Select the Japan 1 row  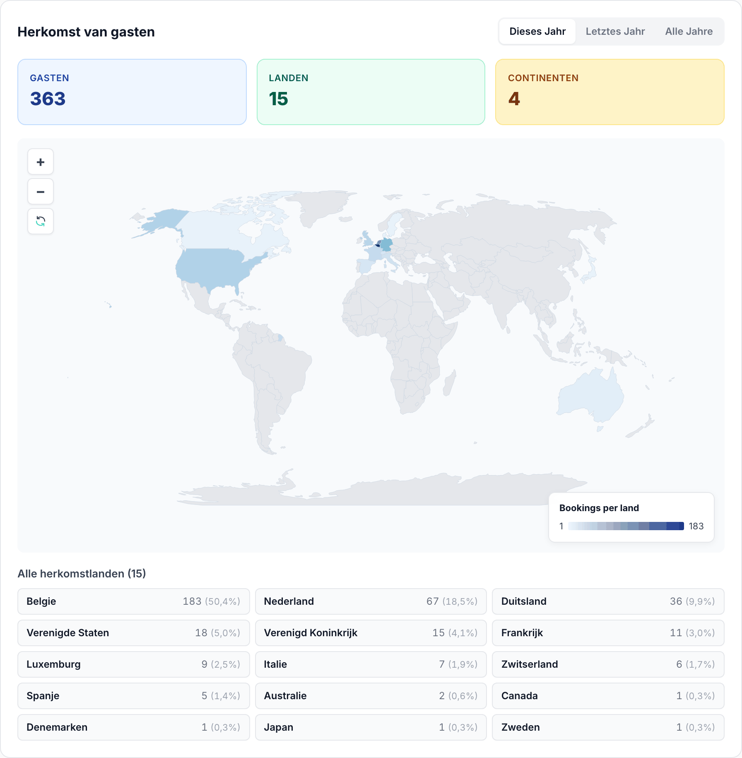tap(371, 727)
